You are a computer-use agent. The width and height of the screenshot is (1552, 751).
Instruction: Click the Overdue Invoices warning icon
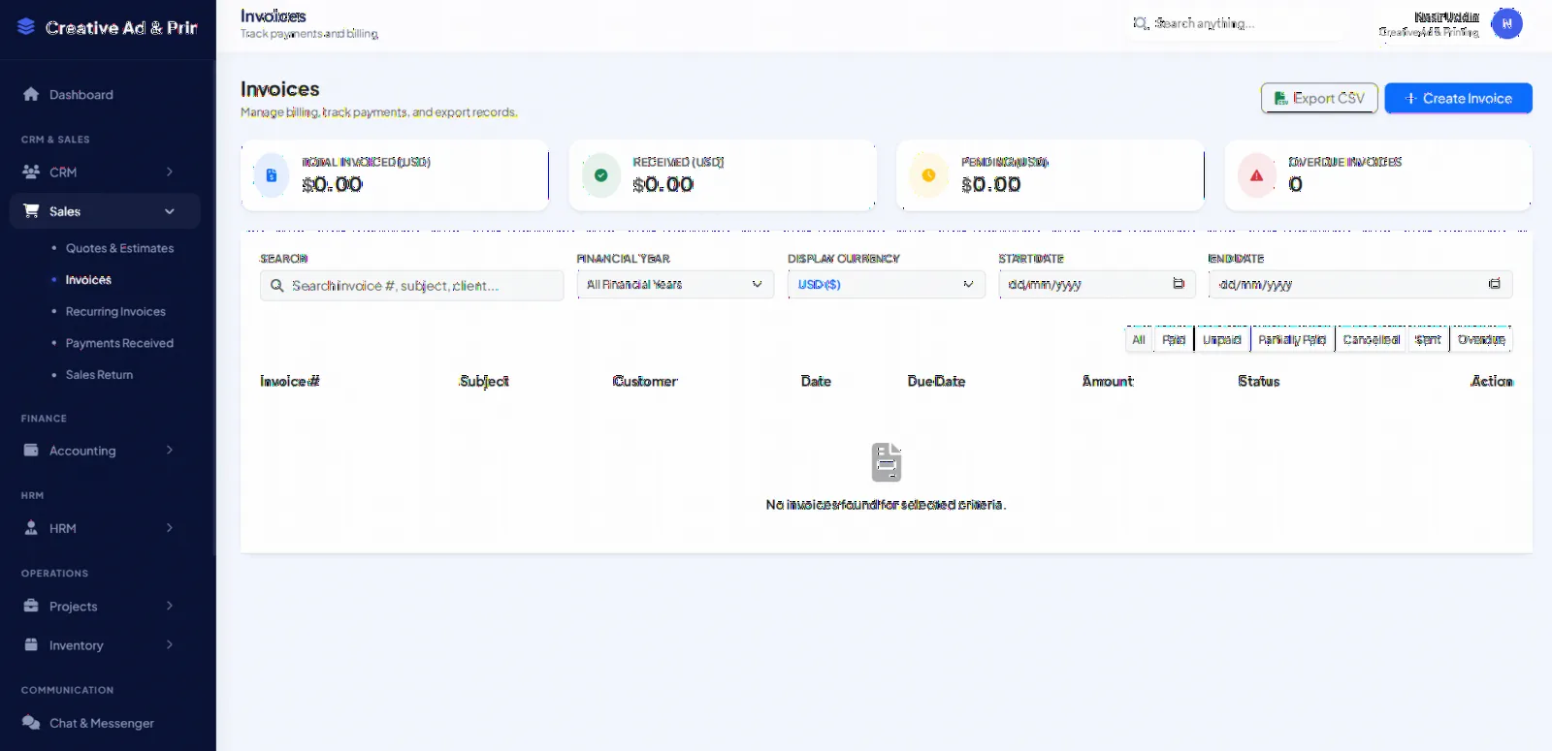click(x=1256, y=175)
